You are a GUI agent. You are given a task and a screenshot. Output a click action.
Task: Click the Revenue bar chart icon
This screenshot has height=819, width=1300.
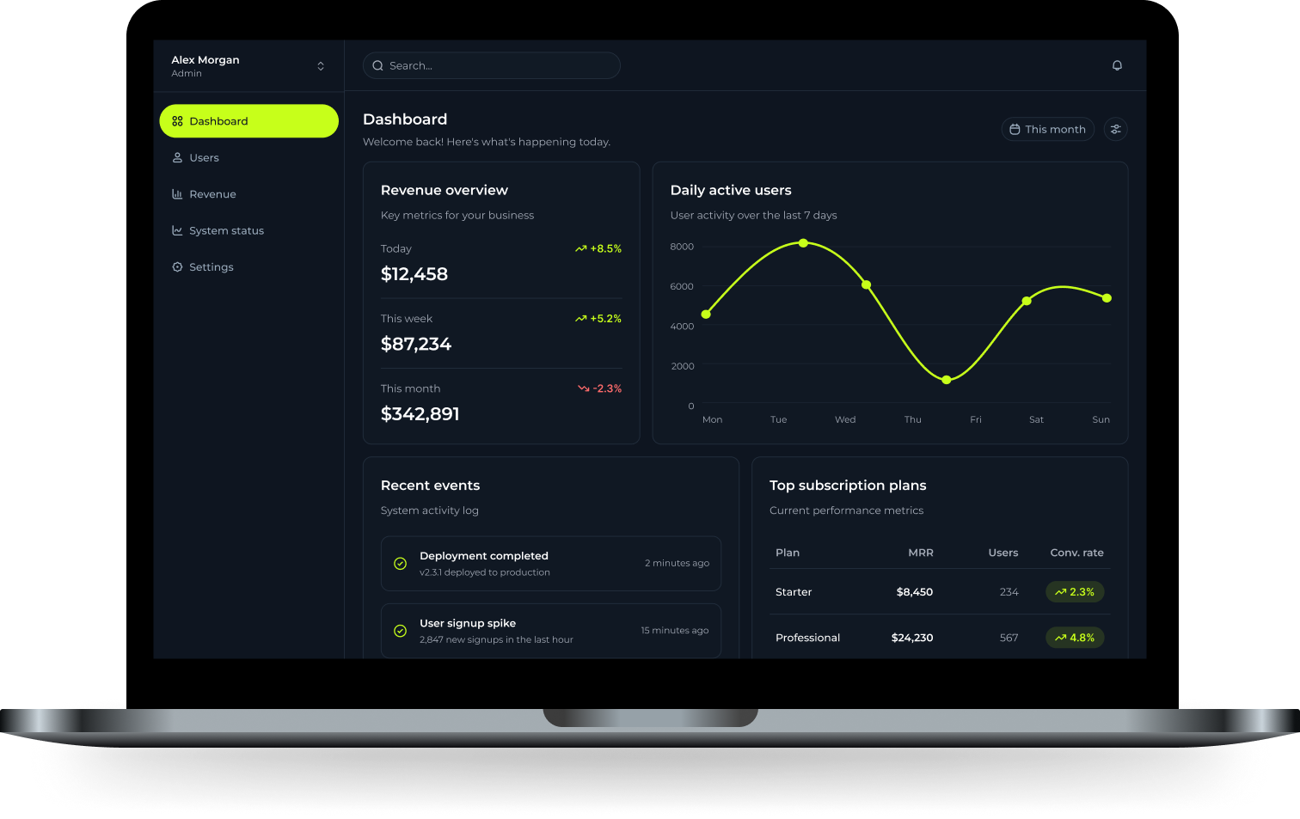tap(177, 194)
